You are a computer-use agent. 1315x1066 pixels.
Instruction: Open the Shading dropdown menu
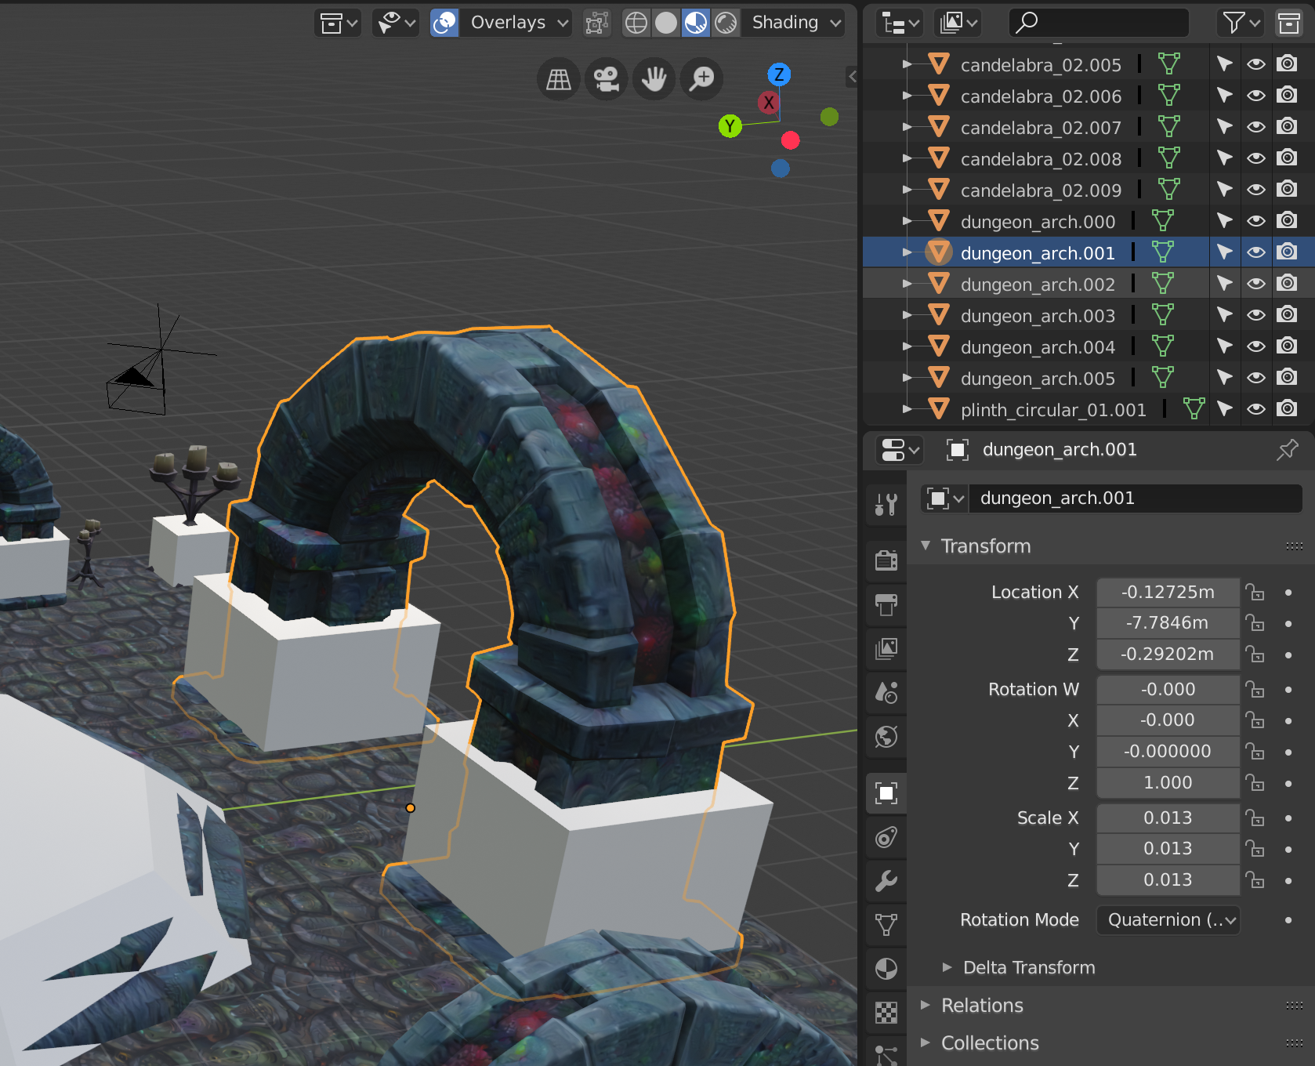(793, 23)
